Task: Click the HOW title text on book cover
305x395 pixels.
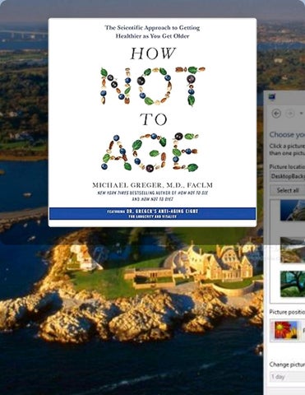Action: point(153,53)
